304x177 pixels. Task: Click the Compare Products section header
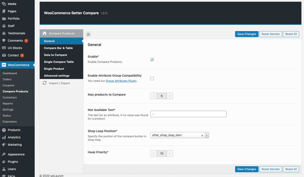(61, 33)
